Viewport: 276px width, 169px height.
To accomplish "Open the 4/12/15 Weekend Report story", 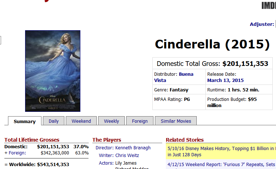I will point(221,164).
